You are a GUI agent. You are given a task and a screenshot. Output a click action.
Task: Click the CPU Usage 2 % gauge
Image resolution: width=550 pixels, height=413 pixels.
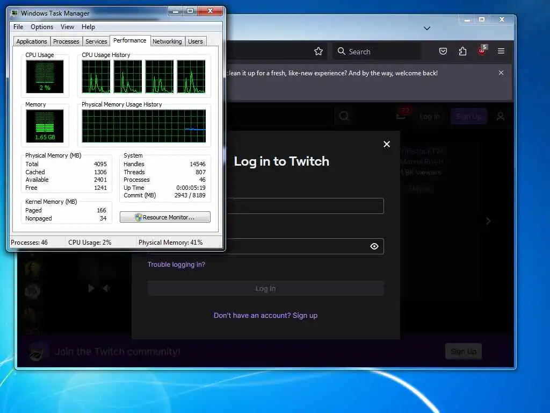pos(45,76)
